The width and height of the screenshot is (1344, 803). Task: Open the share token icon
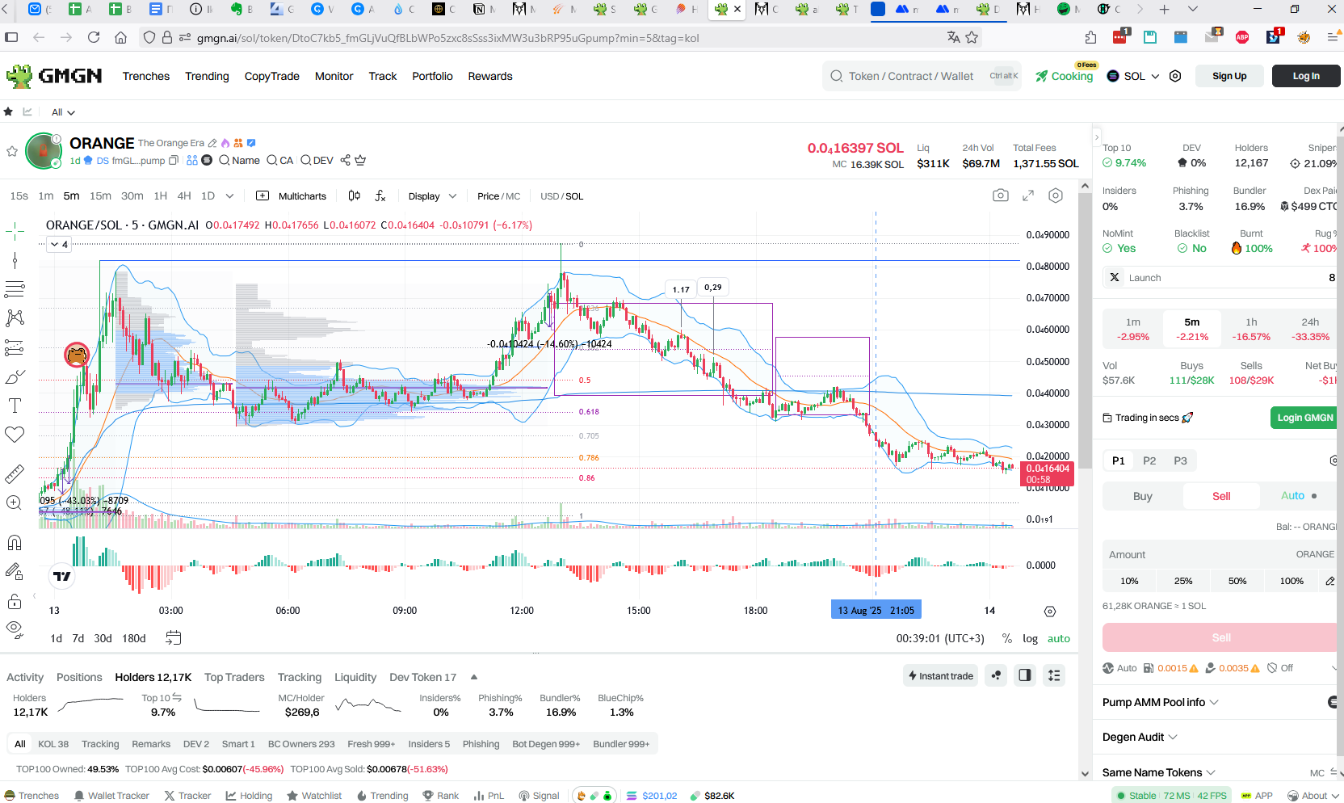[x=345, y=160]
